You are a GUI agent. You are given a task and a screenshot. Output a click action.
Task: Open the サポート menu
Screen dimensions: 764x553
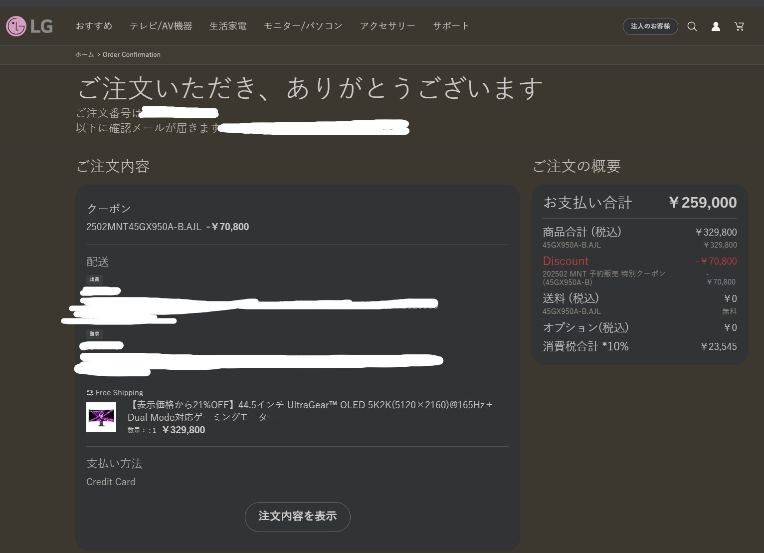pos(451,26)
